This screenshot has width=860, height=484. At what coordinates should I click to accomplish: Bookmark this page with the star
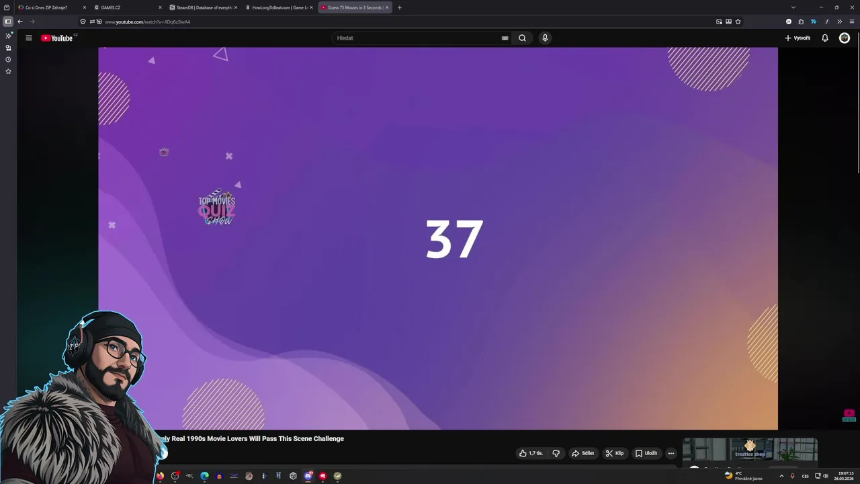point(738,22)
